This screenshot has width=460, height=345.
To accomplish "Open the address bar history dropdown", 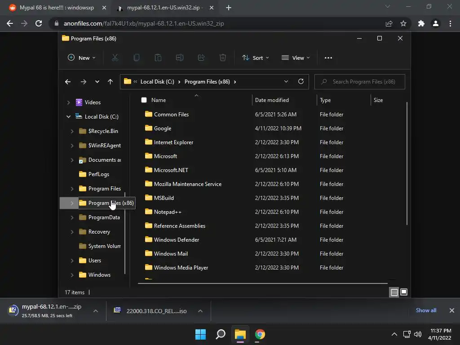I will pos(286,82).
